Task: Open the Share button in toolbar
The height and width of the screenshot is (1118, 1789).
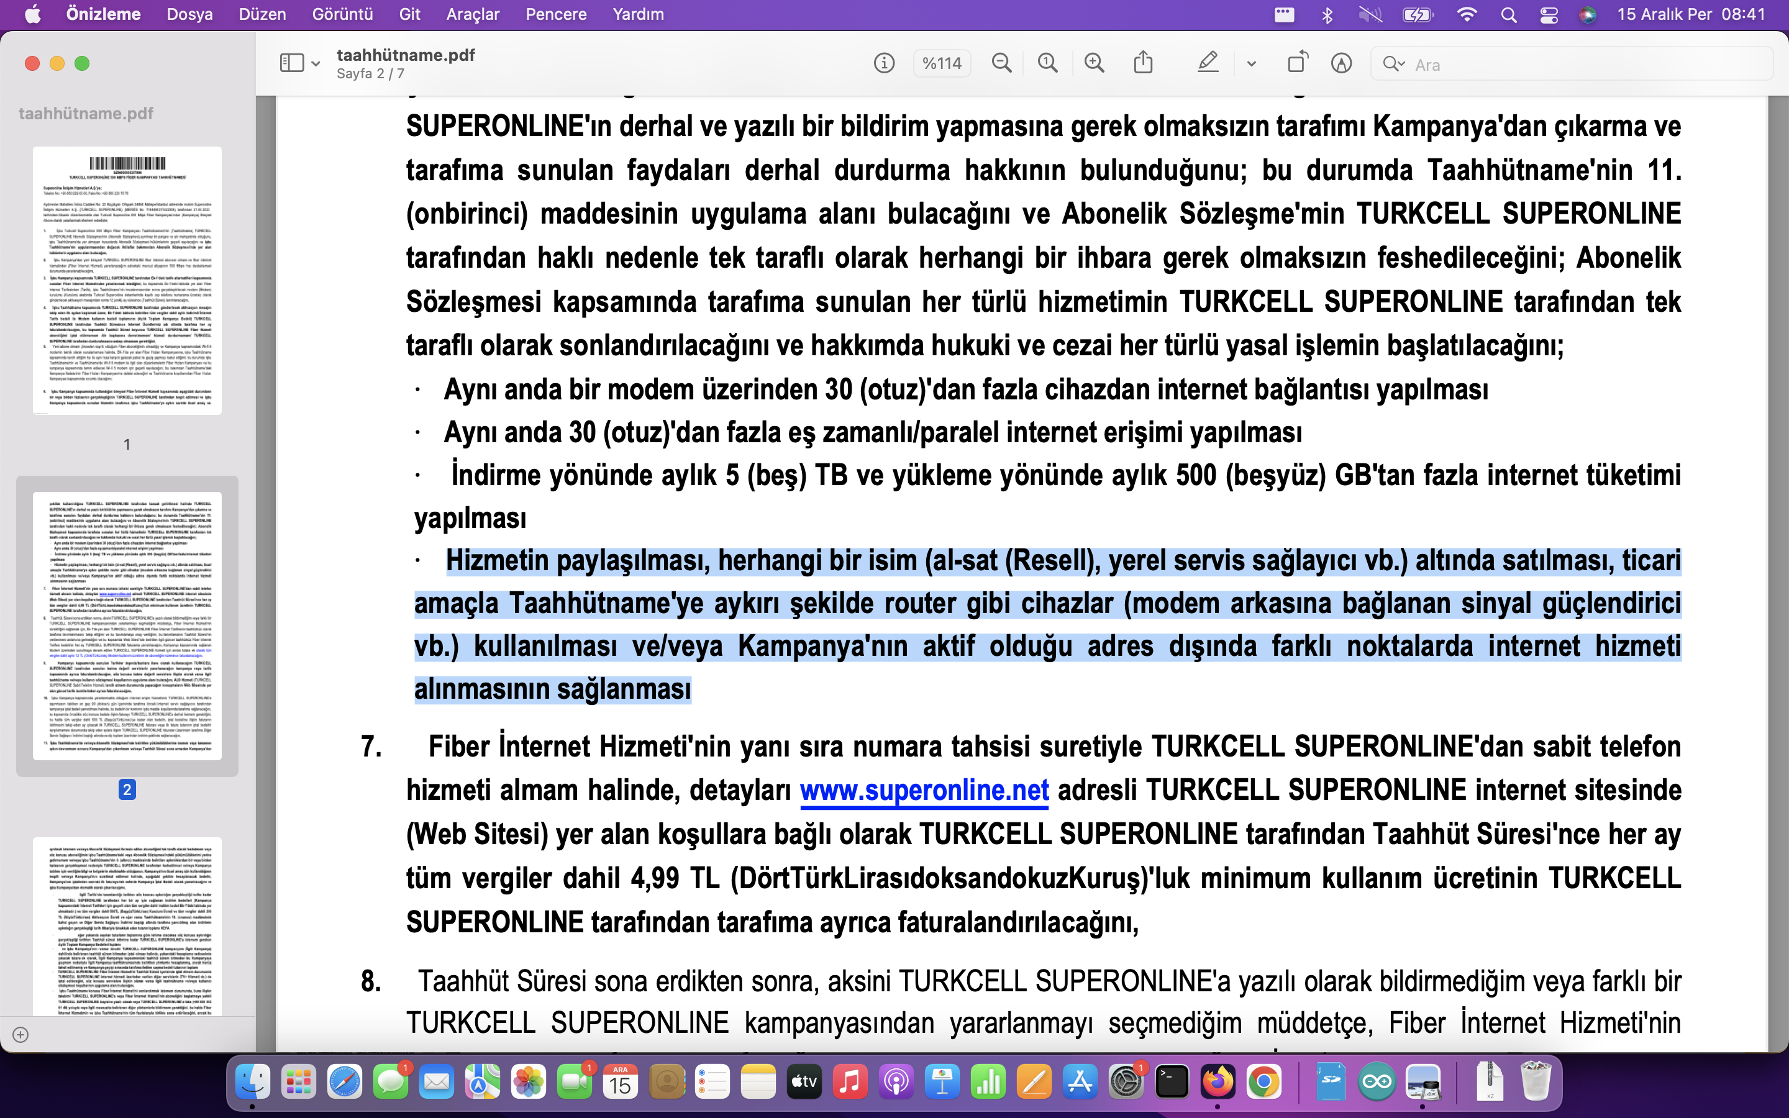Action: tap(1143, 62)
